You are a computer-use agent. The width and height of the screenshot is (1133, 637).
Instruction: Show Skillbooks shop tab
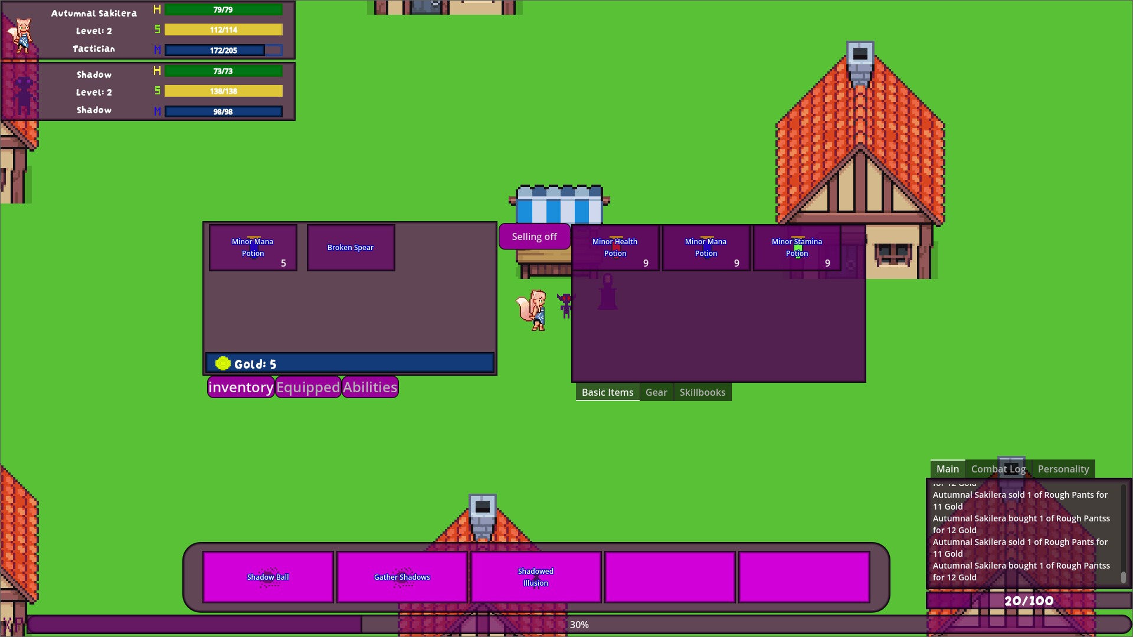(702, 392)
